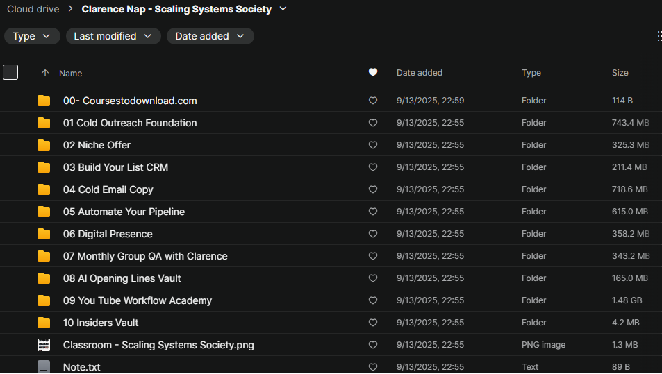Screen dimensions: 662x374
Task: Favorite the 07 Monthly Group QA folder
Action: 373,256
